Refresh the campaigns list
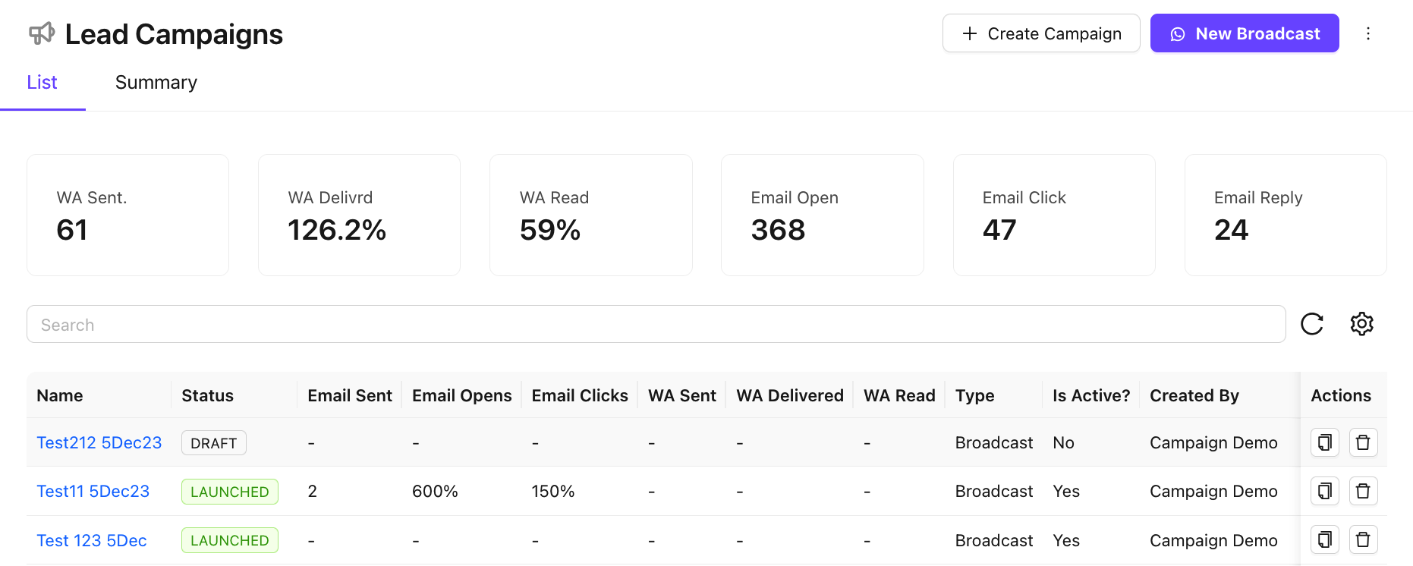The image size is (1413, 566). click(x=1312, y=324)
